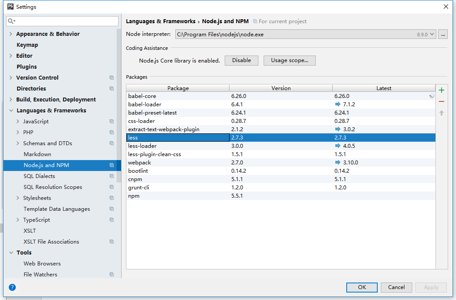This screenshot has width=456, height=300.
Task: Click the green plus add package icon
Action: 442,90
